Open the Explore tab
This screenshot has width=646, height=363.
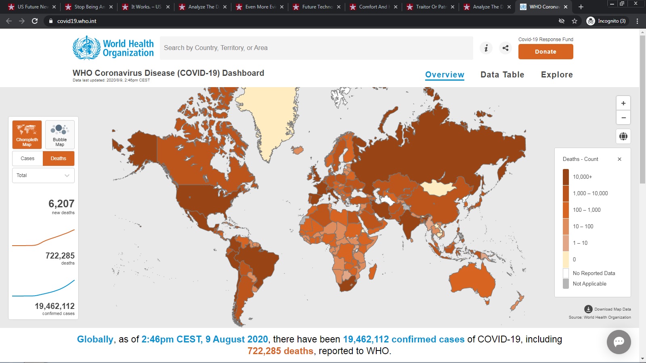[556, 75]
